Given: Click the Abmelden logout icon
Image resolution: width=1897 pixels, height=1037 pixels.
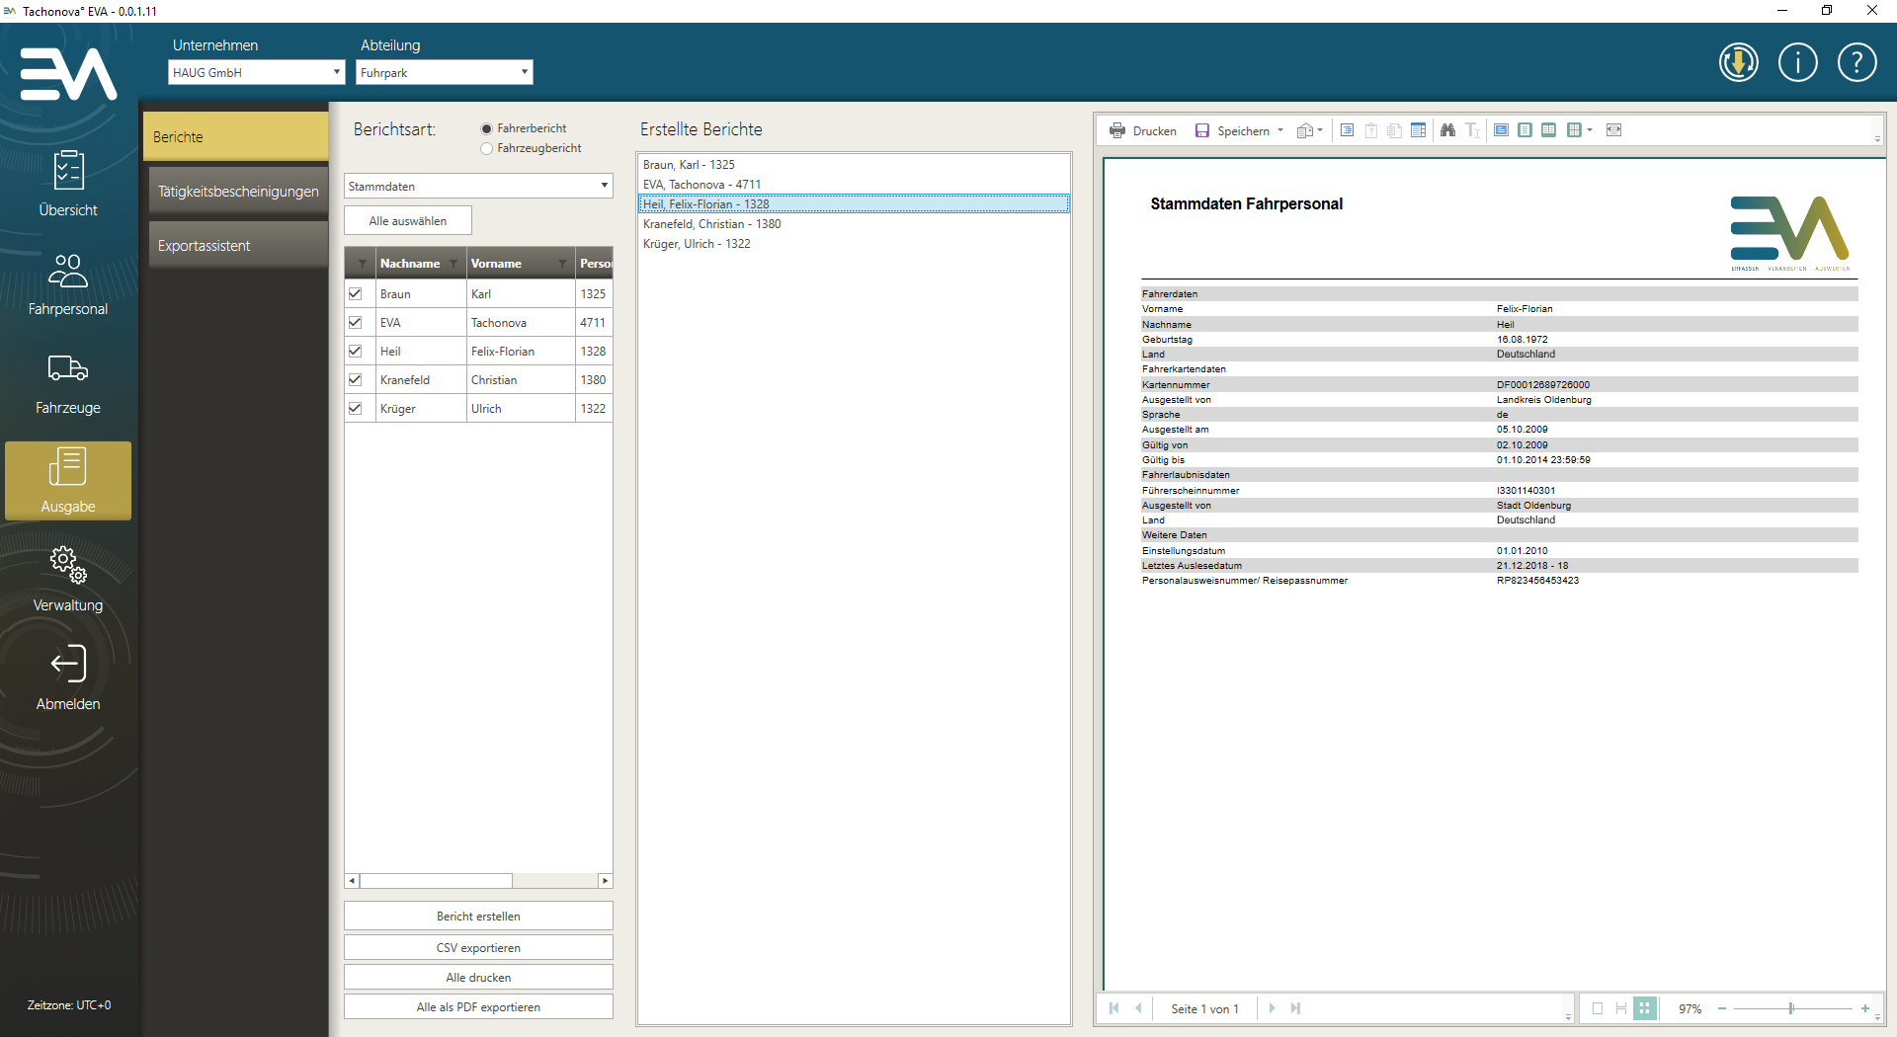Looking at the screenshot, I should [x=68, y=665].
